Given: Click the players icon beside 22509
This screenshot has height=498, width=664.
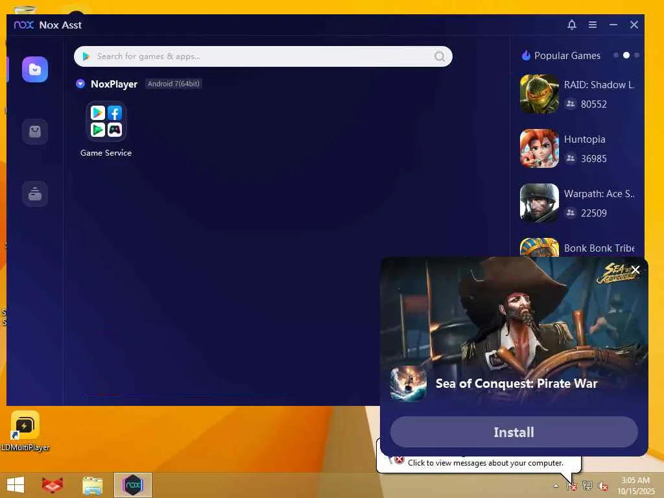Looking at the screenshot, I should (571, 213).
